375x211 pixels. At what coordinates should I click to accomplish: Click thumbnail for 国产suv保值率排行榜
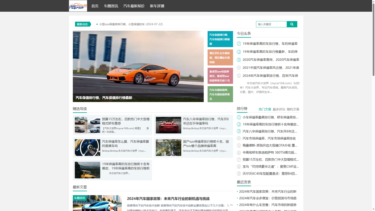[x=168, y=147]
